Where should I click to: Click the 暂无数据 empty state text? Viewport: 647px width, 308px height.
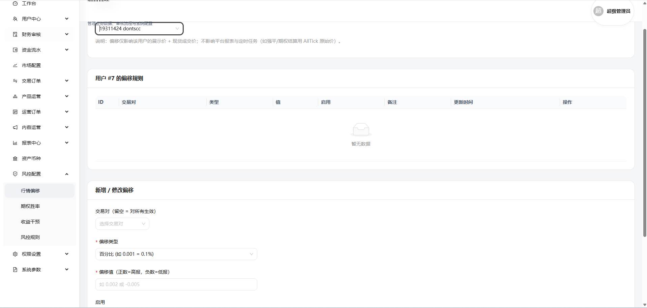tap(361, 144)
